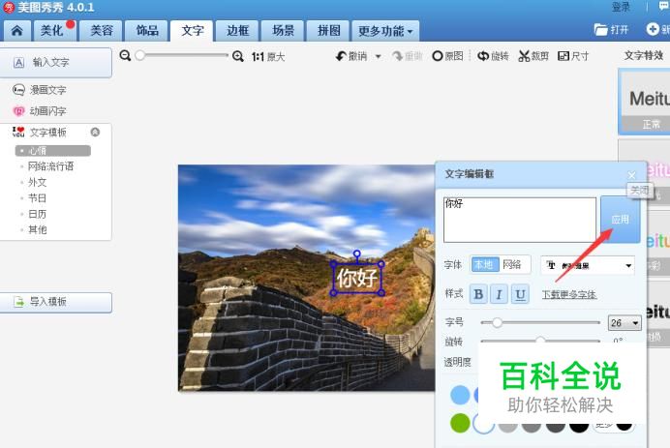670x448 pixels.
Task: Toggle underline U style
Action: 520,294
